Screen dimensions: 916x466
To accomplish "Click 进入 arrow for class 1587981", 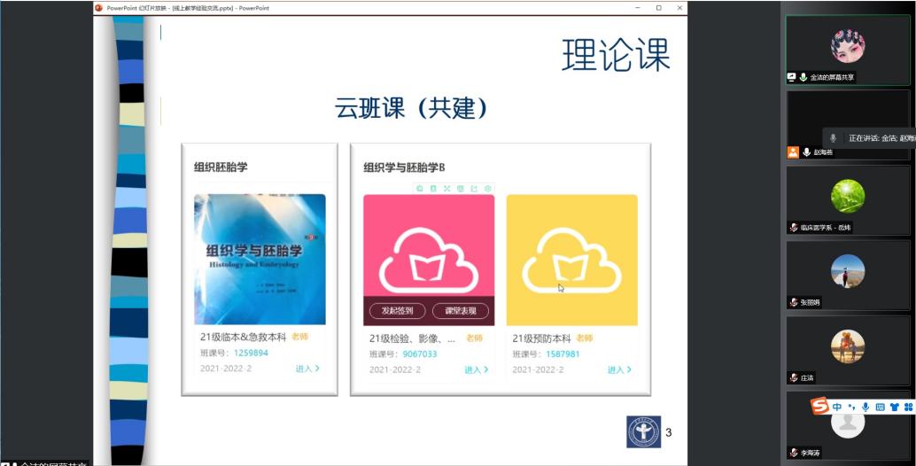I will click(619, 369).
